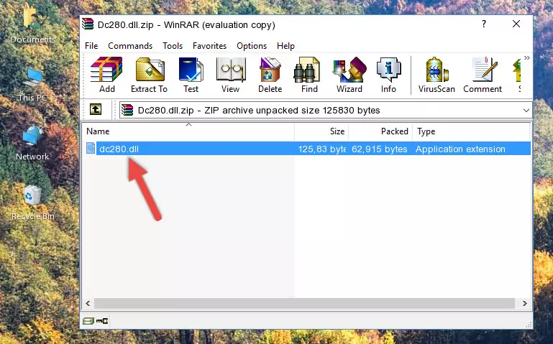Sort by the Packed column header
553x344 pixels.
coord(380,131)
